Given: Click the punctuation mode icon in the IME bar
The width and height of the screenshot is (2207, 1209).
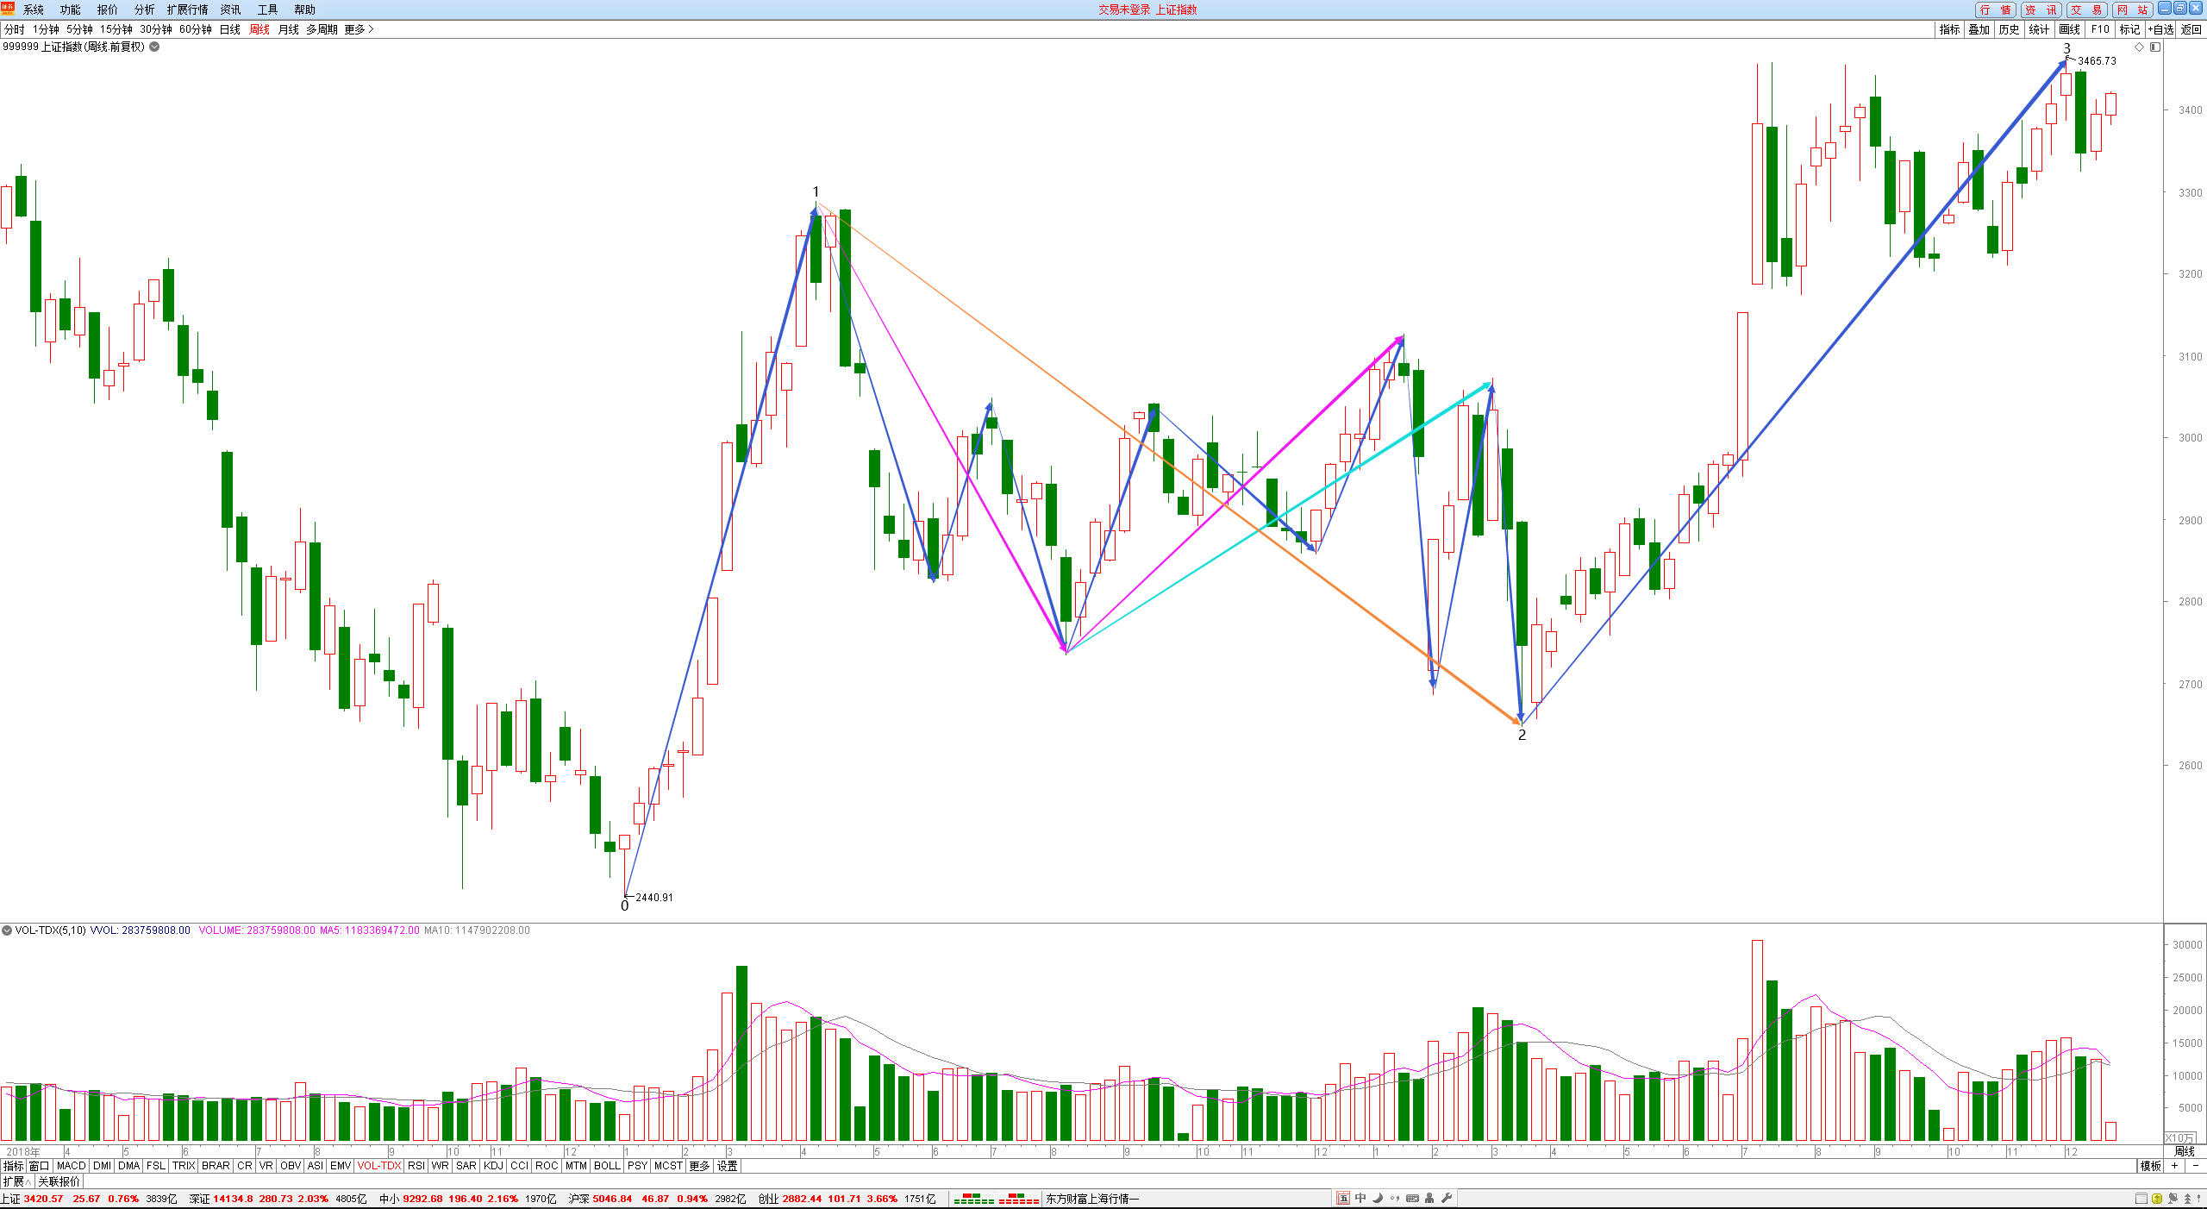Looking at the screenshot, I should click(x=1395, y=1198).
